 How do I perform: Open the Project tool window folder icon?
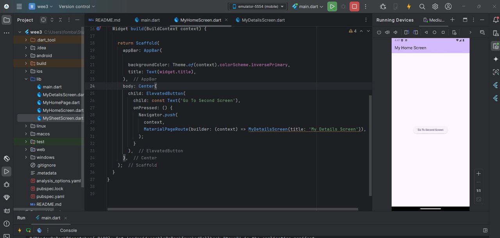(7, 19)
